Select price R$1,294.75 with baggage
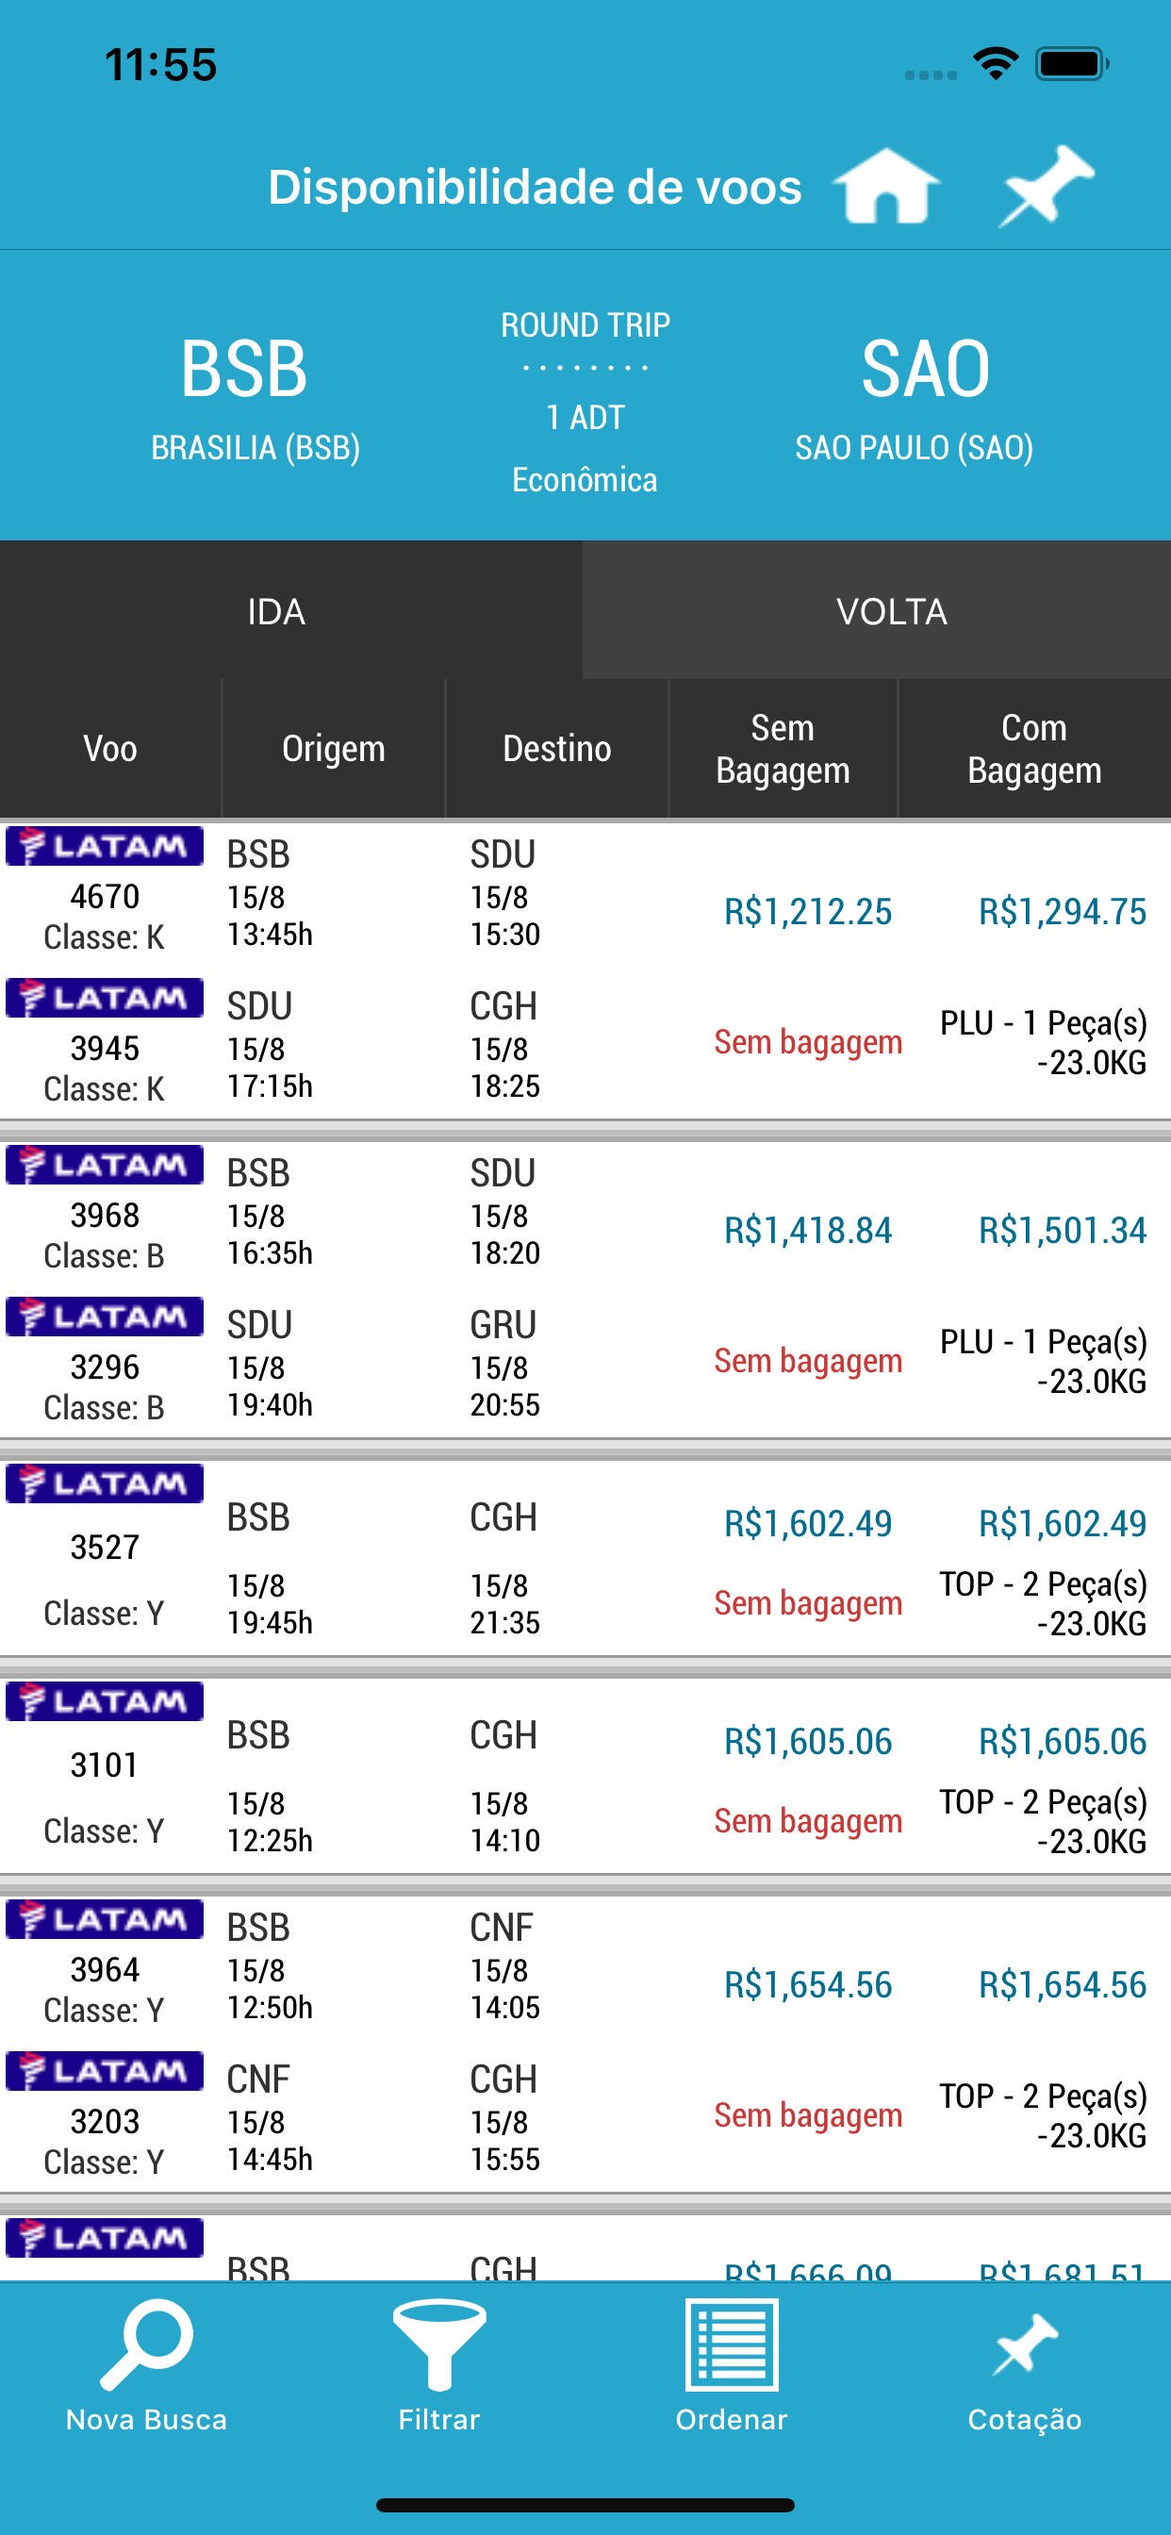The image size is (1171, 2535). click(1062, 911)
